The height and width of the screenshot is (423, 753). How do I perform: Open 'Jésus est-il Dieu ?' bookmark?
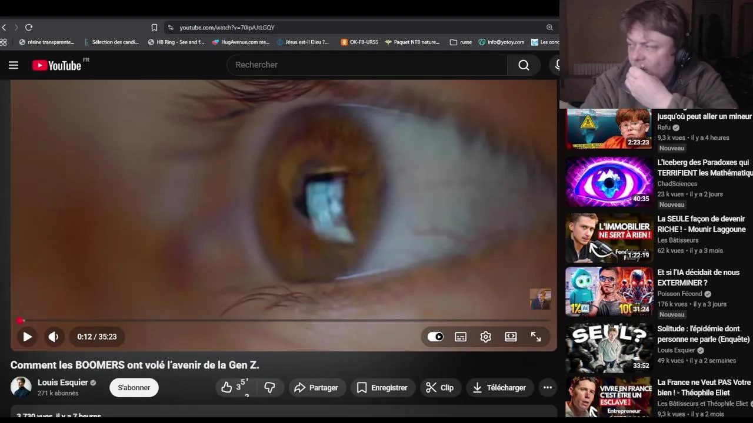tap(303, 42)
